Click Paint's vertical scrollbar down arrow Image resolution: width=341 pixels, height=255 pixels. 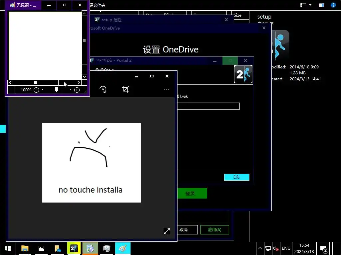[x=84, y=77]
